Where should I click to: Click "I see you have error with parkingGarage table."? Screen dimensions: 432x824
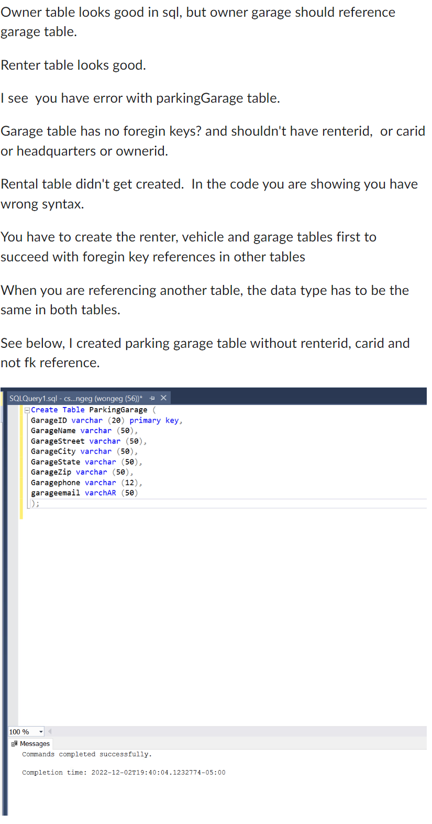point(140,98)
